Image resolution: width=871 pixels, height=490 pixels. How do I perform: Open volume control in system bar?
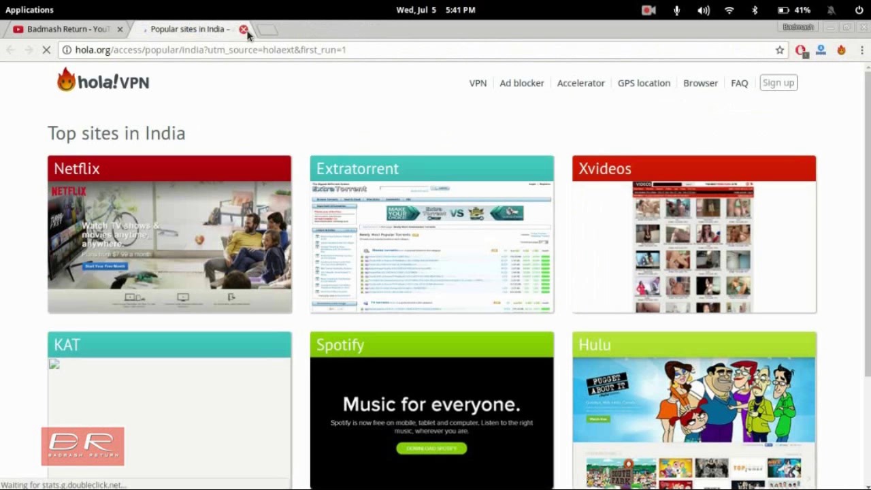[x=704, y=10]
